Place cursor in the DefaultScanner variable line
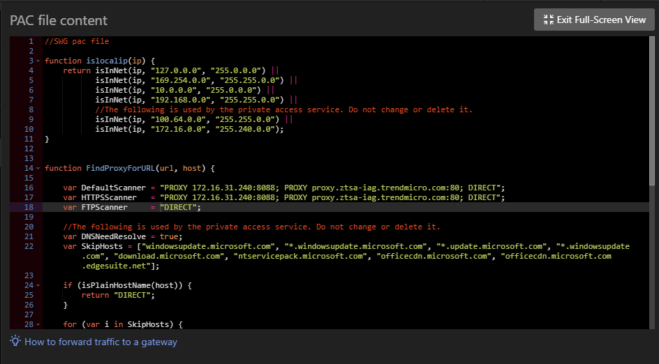 (279, 188)
